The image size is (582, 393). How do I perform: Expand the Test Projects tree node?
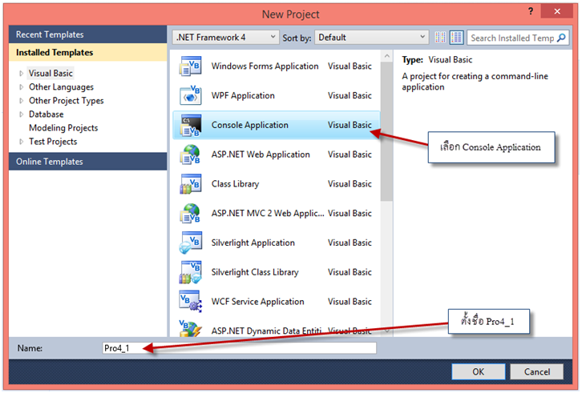pos(21,142)
